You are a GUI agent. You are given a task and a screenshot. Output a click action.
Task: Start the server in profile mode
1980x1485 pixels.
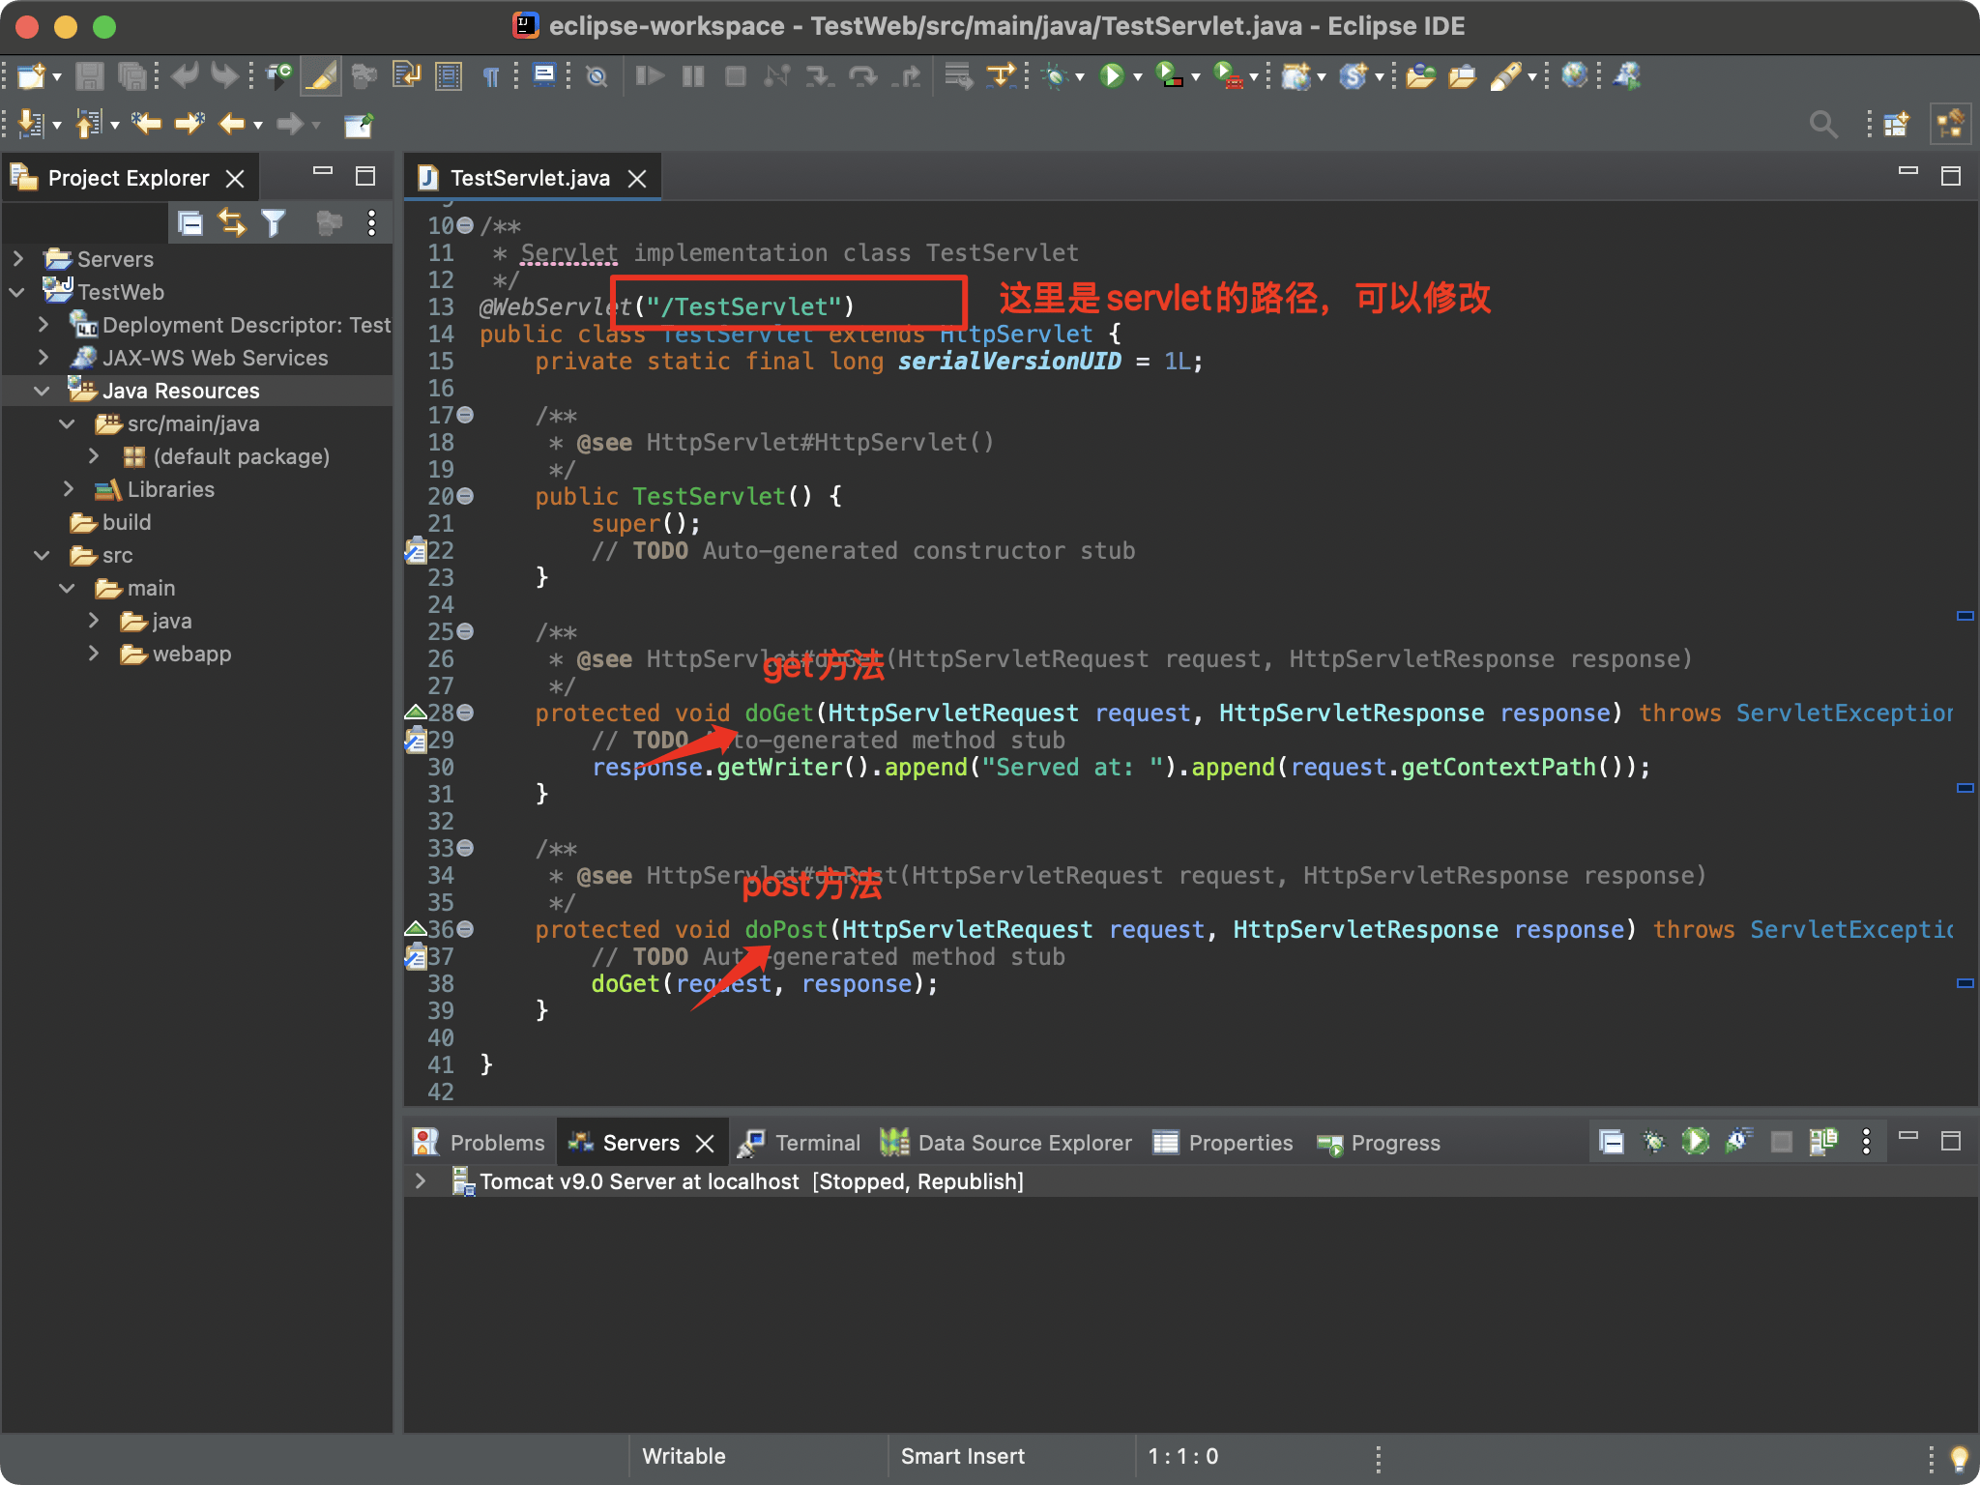(1738, 1142)
